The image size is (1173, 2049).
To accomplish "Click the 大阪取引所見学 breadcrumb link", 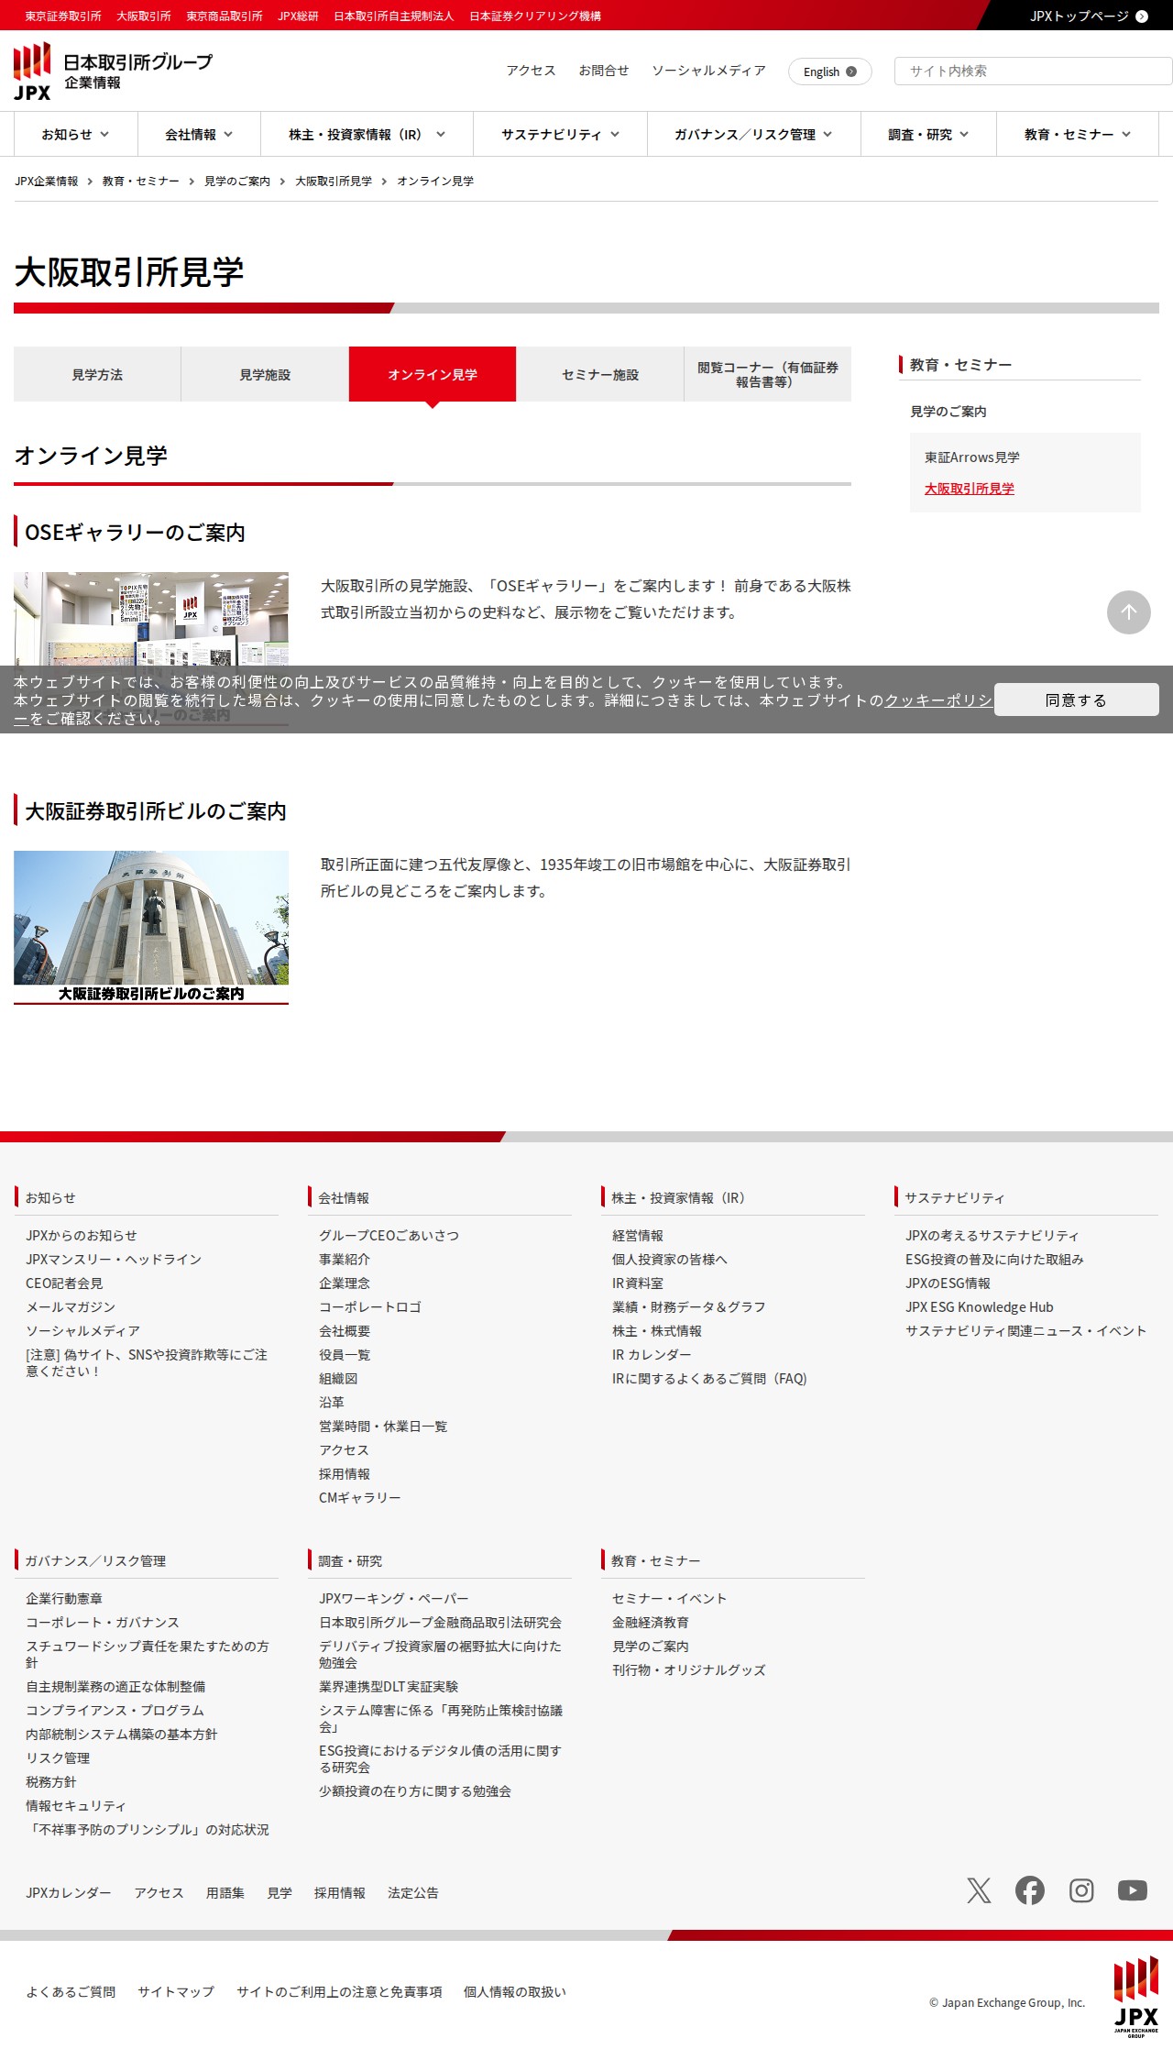I will pyautogui.click(x=334, y=182).
